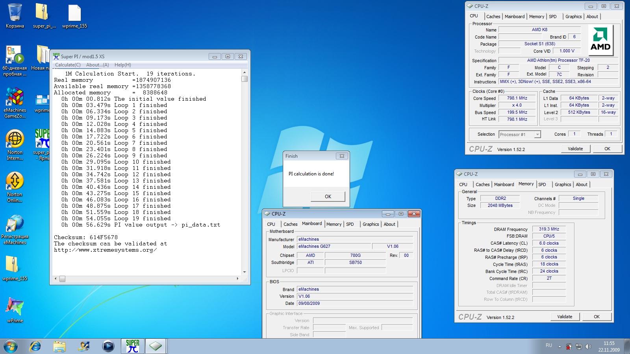
Task: Open Norton Internet Security shortcut
Action: coord(15,144)
